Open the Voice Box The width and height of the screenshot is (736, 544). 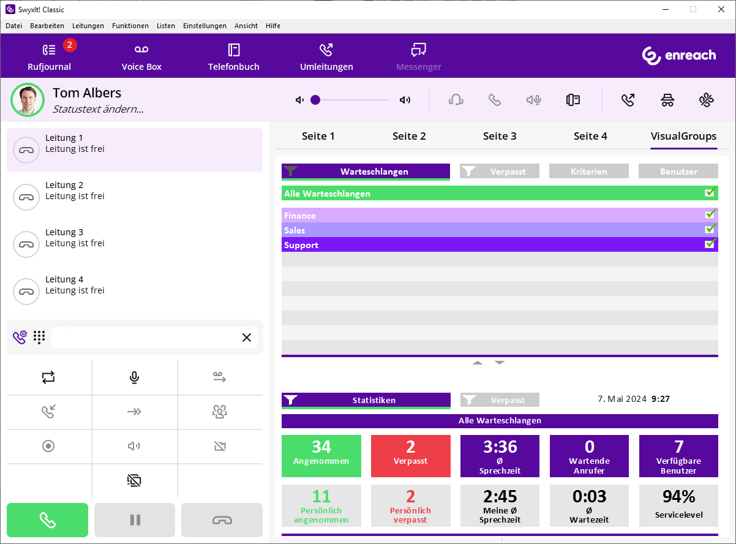[141, 57]
